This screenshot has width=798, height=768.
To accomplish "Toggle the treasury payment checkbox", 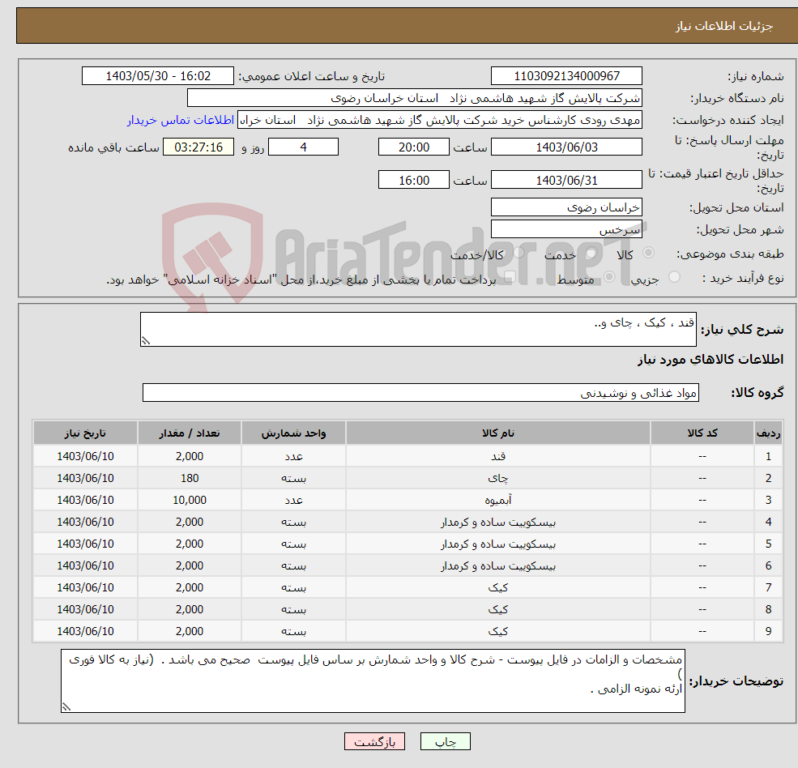I will coord(510,277).
